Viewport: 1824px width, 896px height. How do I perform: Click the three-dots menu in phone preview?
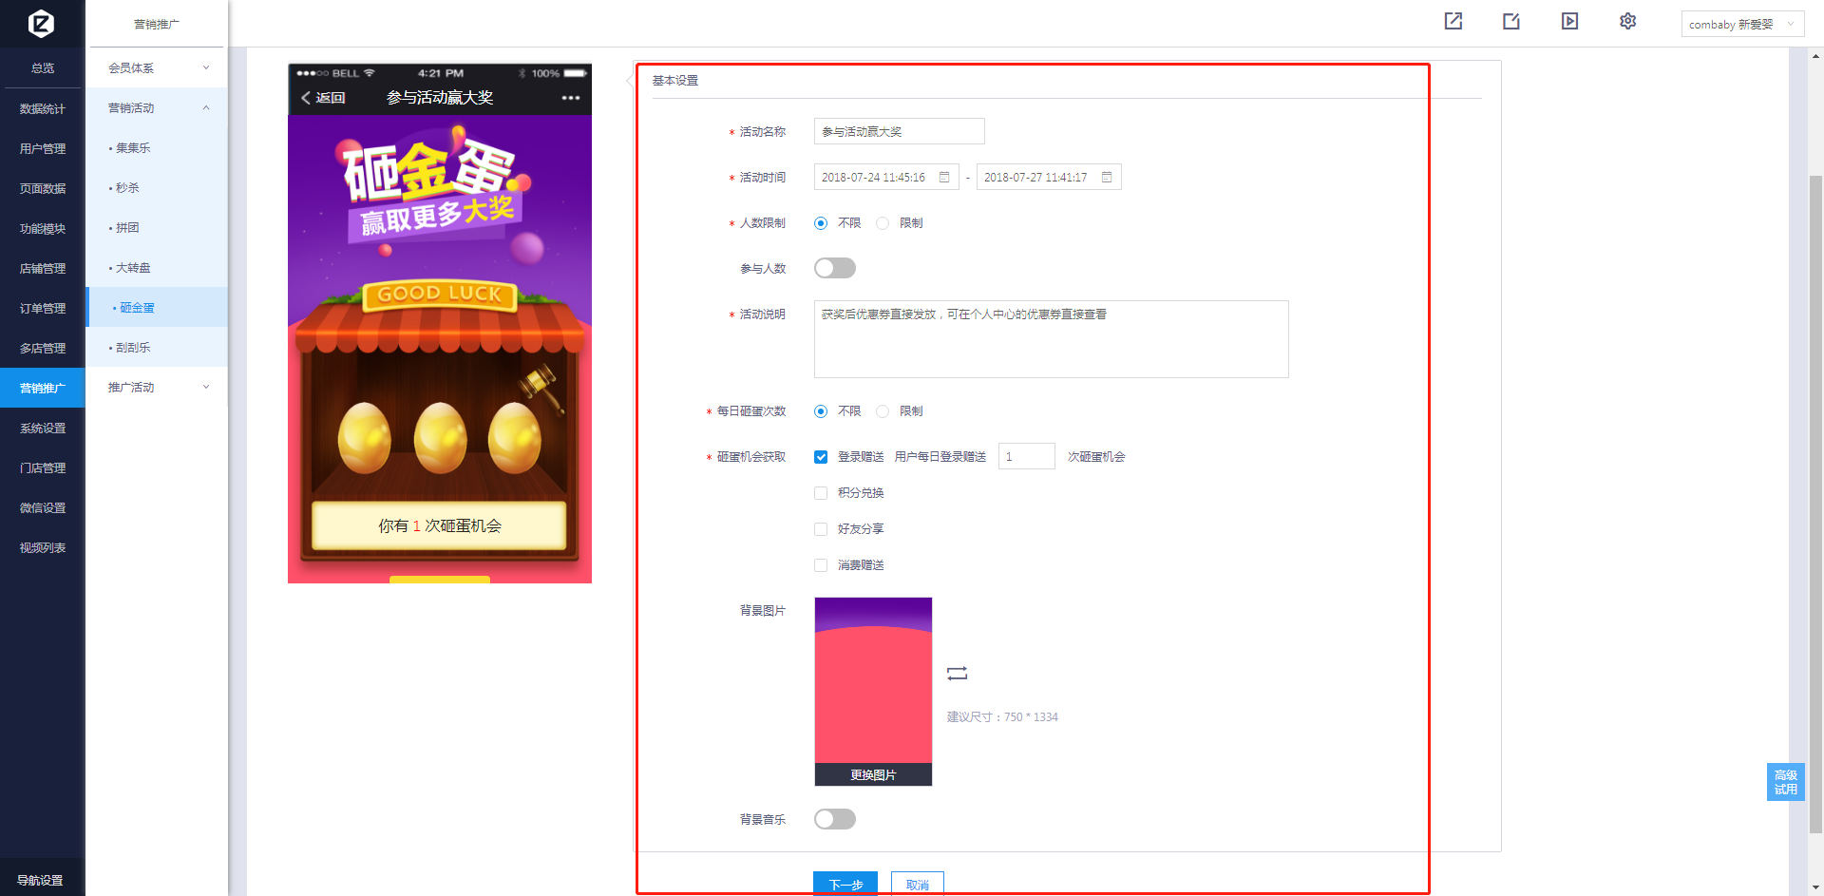pos(570,98)
